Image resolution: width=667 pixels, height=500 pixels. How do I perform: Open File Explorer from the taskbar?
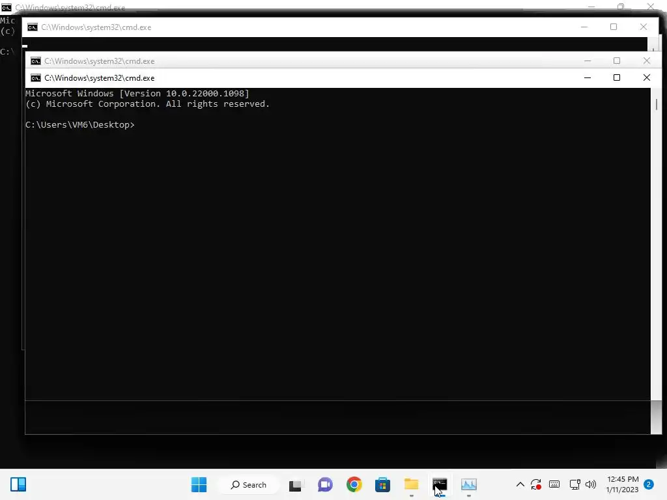(412, 484)
